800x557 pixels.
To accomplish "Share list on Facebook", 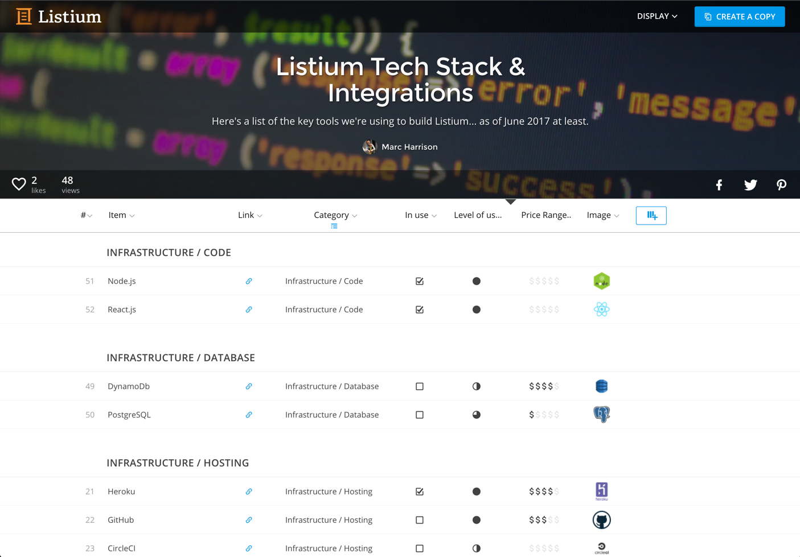I will [719, 185].
